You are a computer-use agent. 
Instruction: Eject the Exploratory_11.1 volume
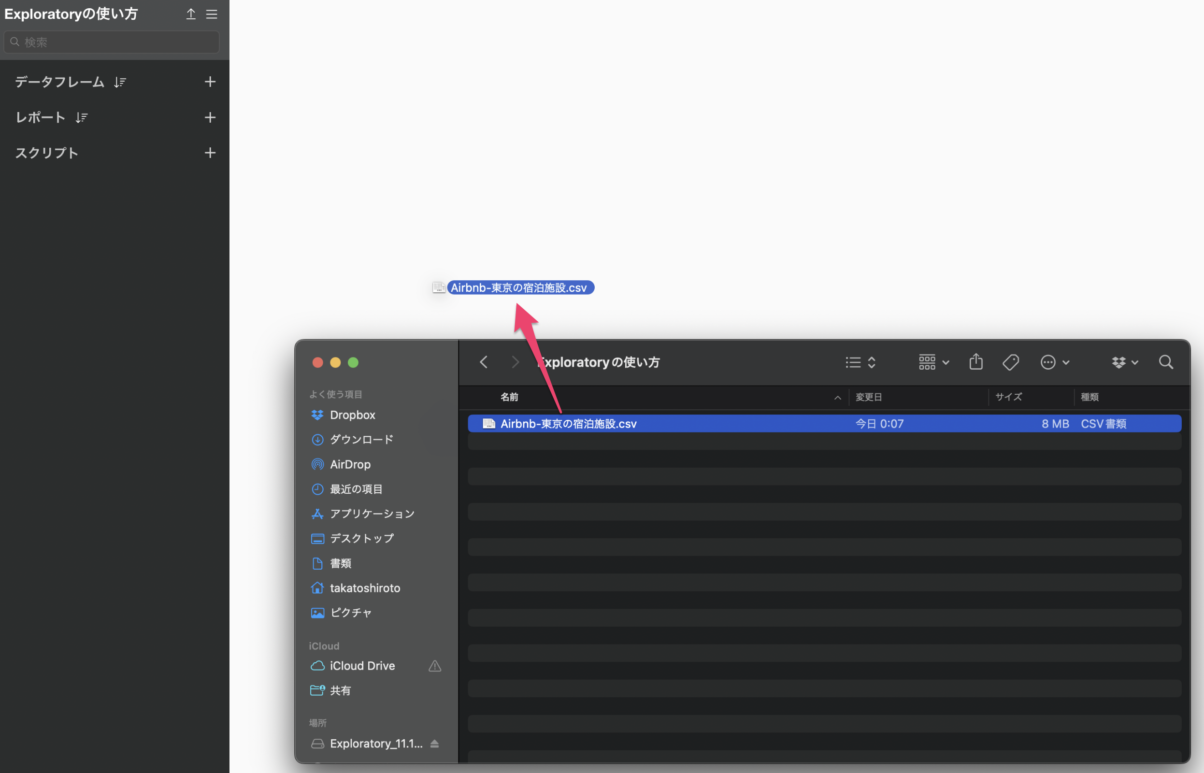tap(435, 744)
